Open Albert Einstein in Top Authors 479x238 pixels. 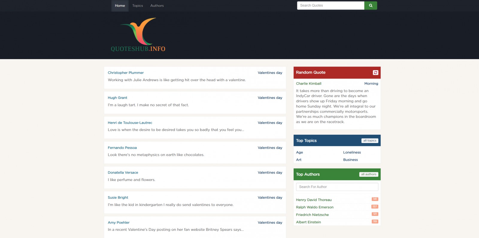tap(308, 222)
